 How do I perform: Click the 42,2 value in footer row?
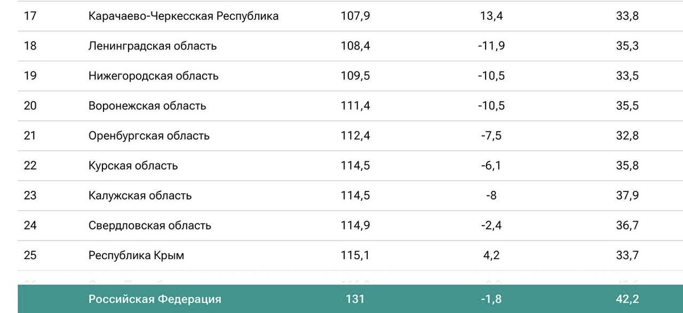point(628,299)
